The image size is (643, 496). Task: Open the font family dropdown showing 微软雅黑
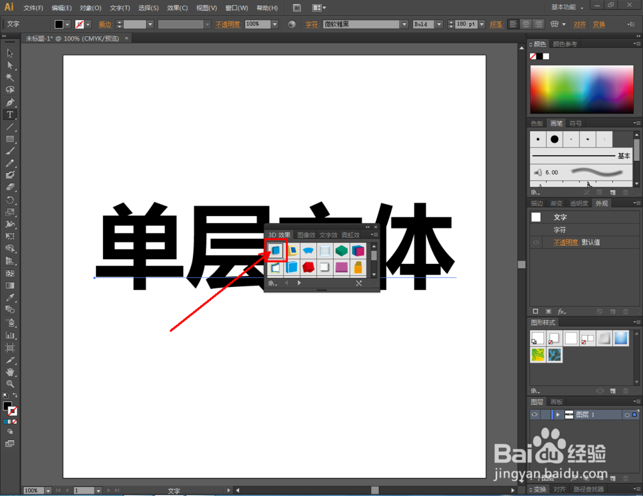(404, 23)
